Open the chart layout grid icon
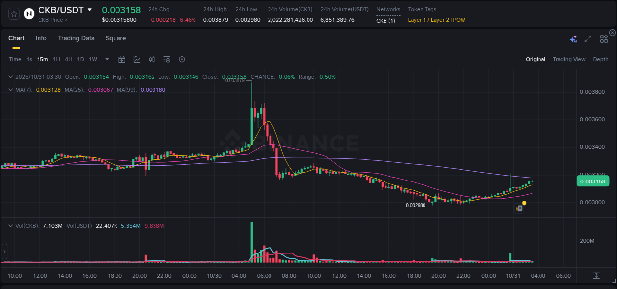Screen dimensions: 617x289 (x=603, y=38)
